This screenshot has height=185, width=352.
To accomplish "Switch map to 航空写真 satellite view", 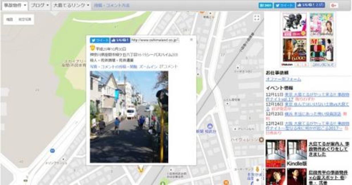I will tap(25, 19).
